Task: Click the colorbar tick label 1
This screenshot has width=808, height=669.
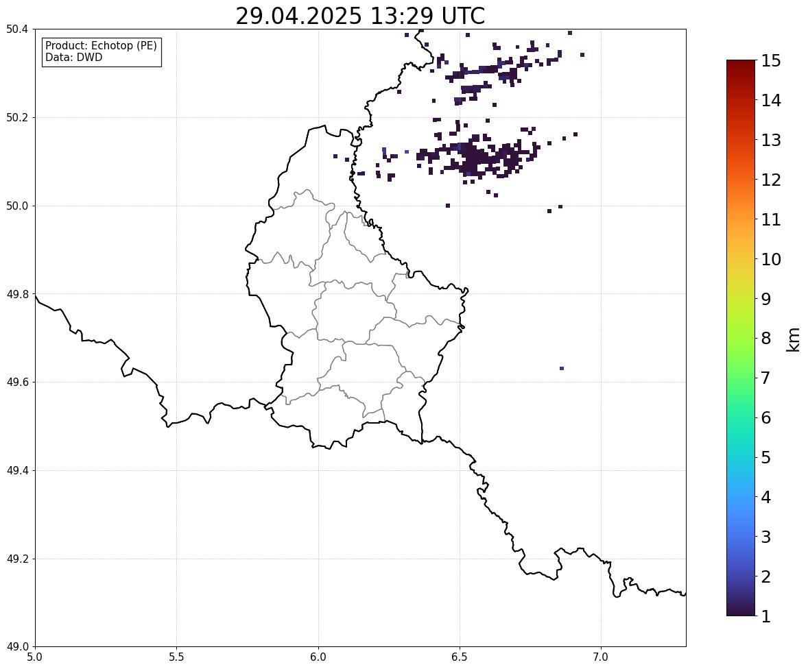Action: point(765,616)
